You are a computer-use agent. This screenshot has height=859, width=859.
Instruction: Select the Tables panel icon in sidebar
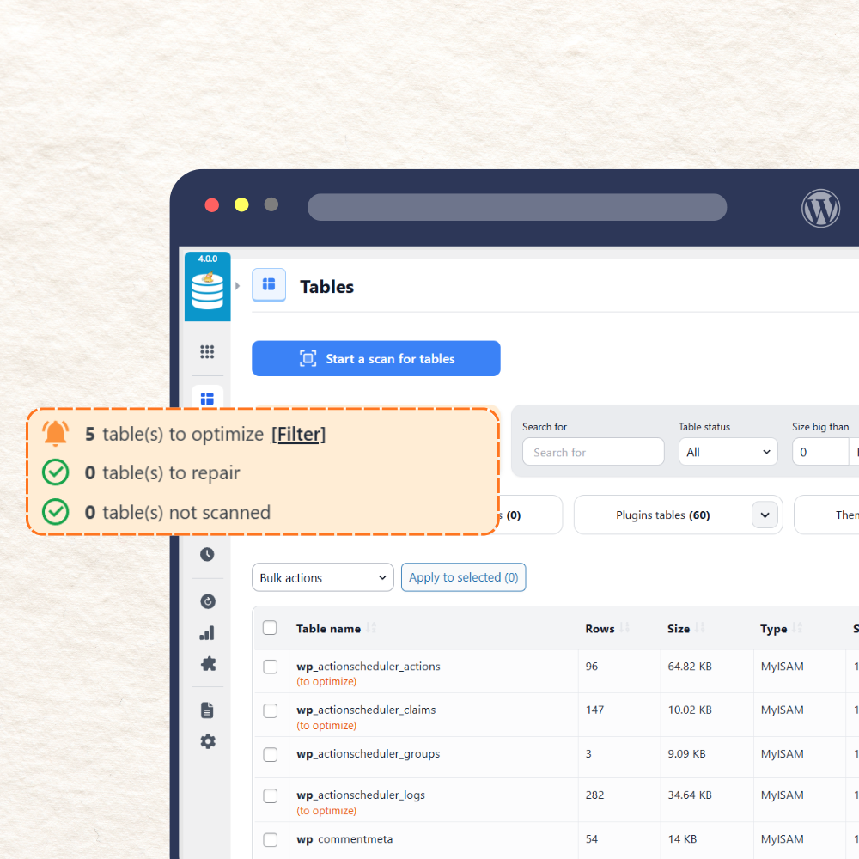(207, 398)
